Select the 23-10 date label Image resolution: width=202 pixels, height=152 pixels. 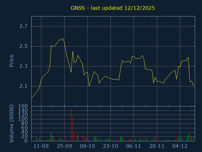click(x=110, y=146)
